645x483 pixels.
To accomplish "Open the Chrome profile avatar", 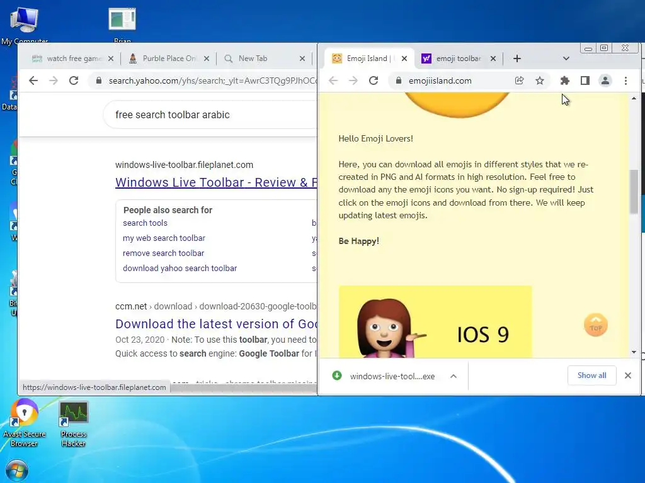I will tap(605, 80).
